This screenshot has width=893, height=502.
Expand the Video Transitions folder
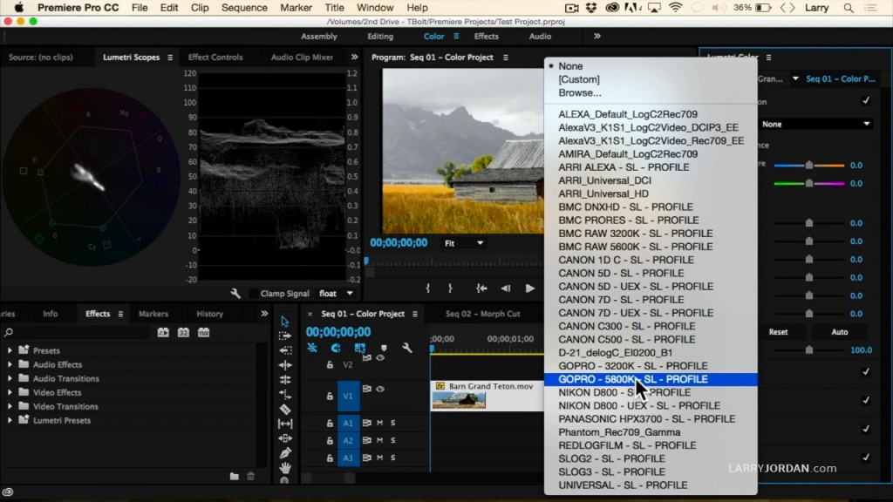tap(10, 406)
